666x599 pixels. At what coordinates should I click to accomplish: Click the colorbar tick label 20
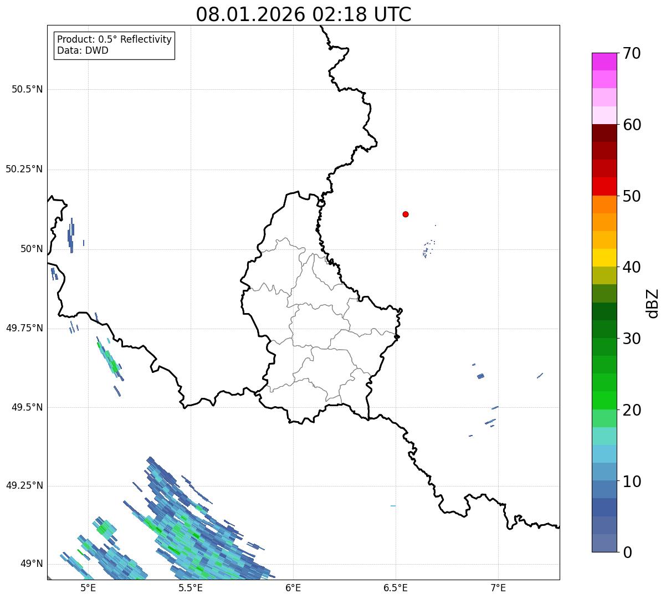(x=632, y=410)
